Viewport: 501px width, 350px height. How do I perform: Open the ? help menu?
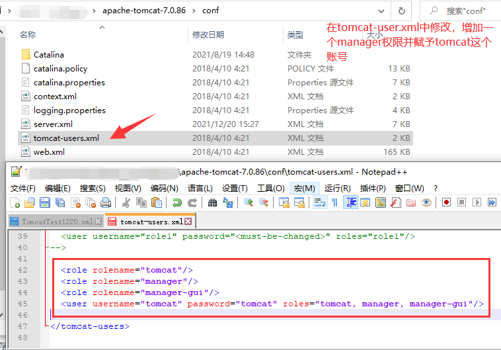(435, 189)
